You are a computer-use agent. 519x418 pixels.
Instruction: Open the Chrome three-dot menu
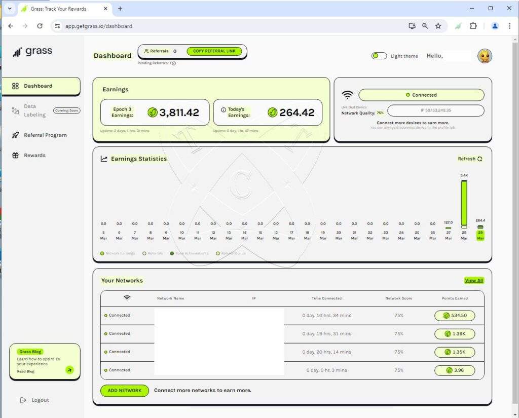pyautogui.click(x=509, y=26)
